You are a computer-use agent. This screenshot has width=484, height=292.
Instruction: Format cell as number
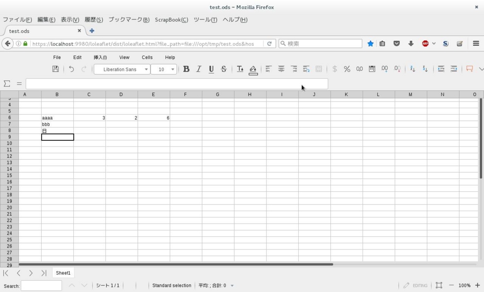click(359, 69)
